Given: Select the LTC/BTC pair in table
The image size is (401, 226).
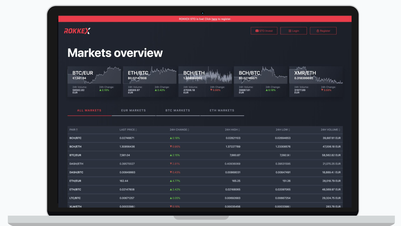Looking at the screenshot, I should (x=75, y=198).
